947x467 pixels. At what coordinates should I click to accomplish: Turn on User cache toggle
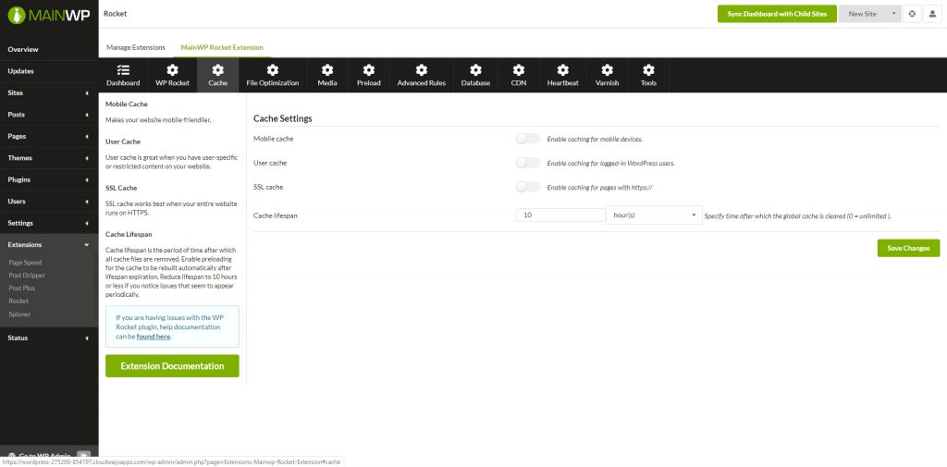pos(527,163)
